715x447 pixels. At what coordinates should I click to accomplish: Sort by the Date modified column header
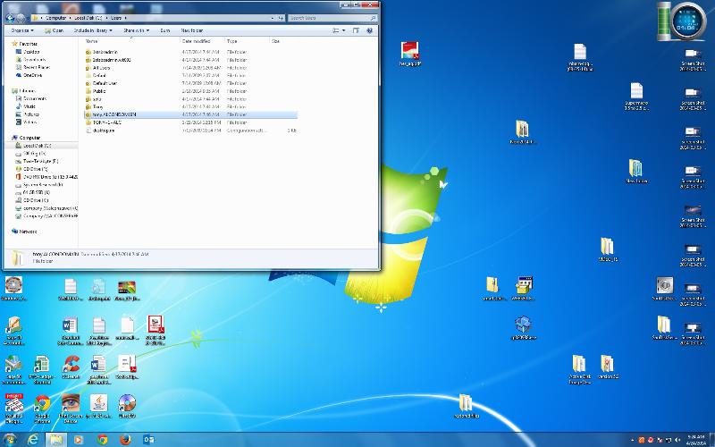[202, 41]
